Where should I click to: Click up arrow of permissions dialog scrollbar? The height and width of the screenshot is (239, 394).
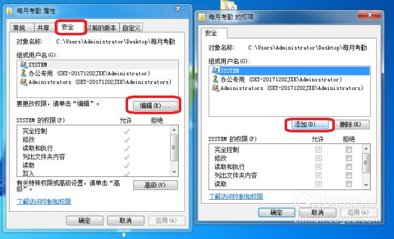(366, 149)
